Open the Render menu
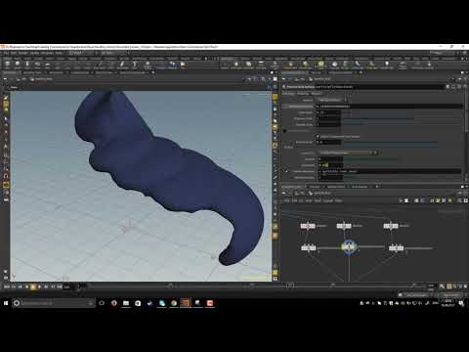Viewport: 469px width, 352px height. [22, 53]
